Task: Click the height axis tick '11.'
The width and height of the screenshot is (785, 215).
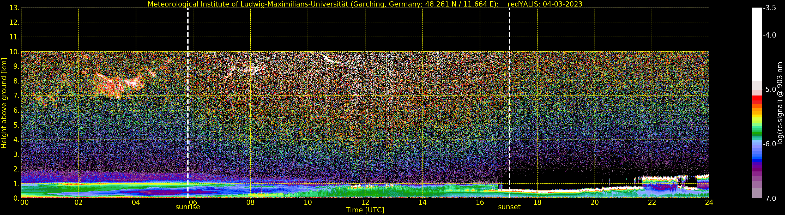Action: [15, 37]
